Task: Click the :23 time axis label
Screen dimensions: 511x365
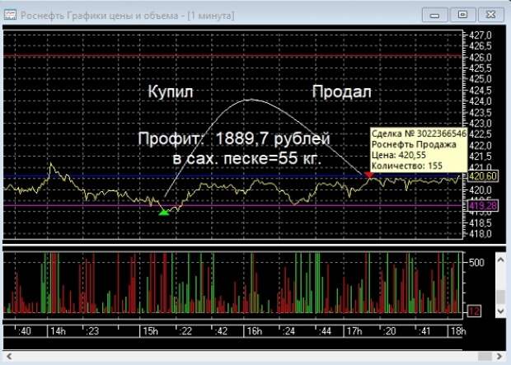Action: coord(92,331)
